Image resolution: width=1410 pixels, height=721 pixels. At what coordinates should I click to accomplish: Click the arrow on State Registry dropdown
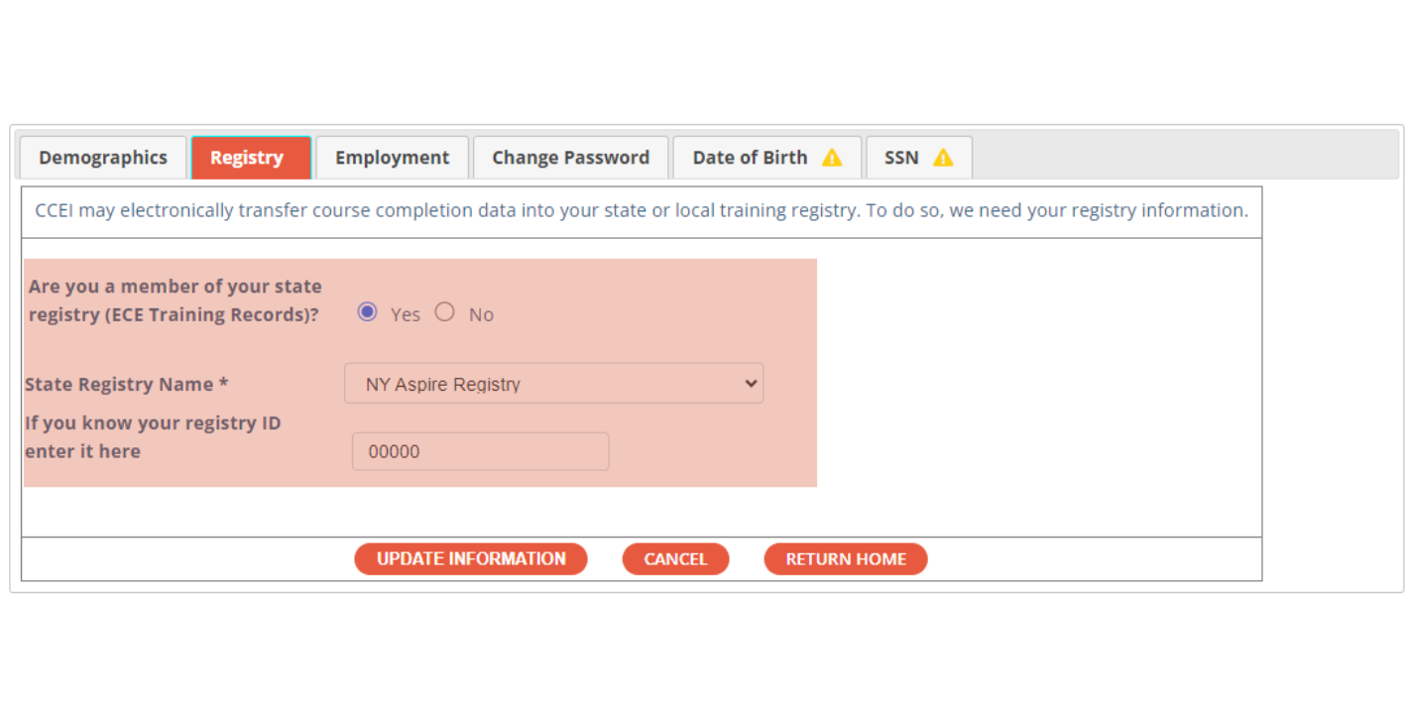751,384
